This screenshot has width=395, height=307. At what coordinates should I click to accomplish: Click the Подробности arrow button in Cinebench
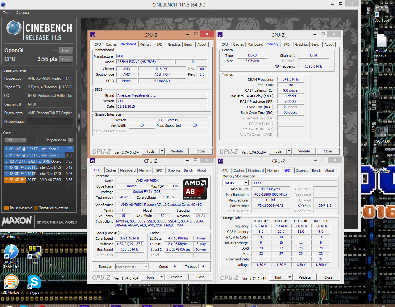pyautogui.click(x=71, y=140)
